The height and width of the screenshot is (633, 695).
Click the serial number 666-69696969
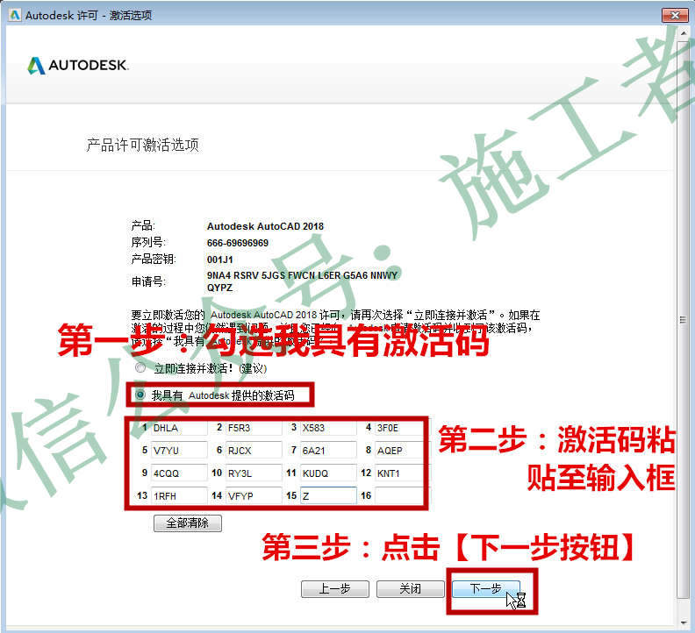tap(238, 243)
